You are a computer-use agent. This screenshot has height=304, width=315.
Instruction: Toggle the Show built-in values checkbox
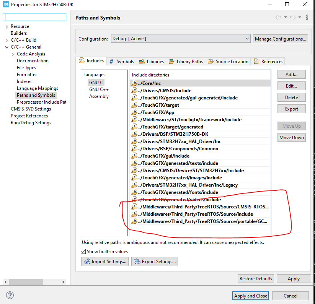(83, 252)
